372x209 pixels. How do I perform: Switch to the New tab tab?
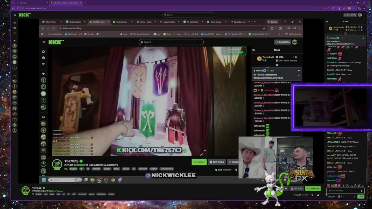coord(32,3)
